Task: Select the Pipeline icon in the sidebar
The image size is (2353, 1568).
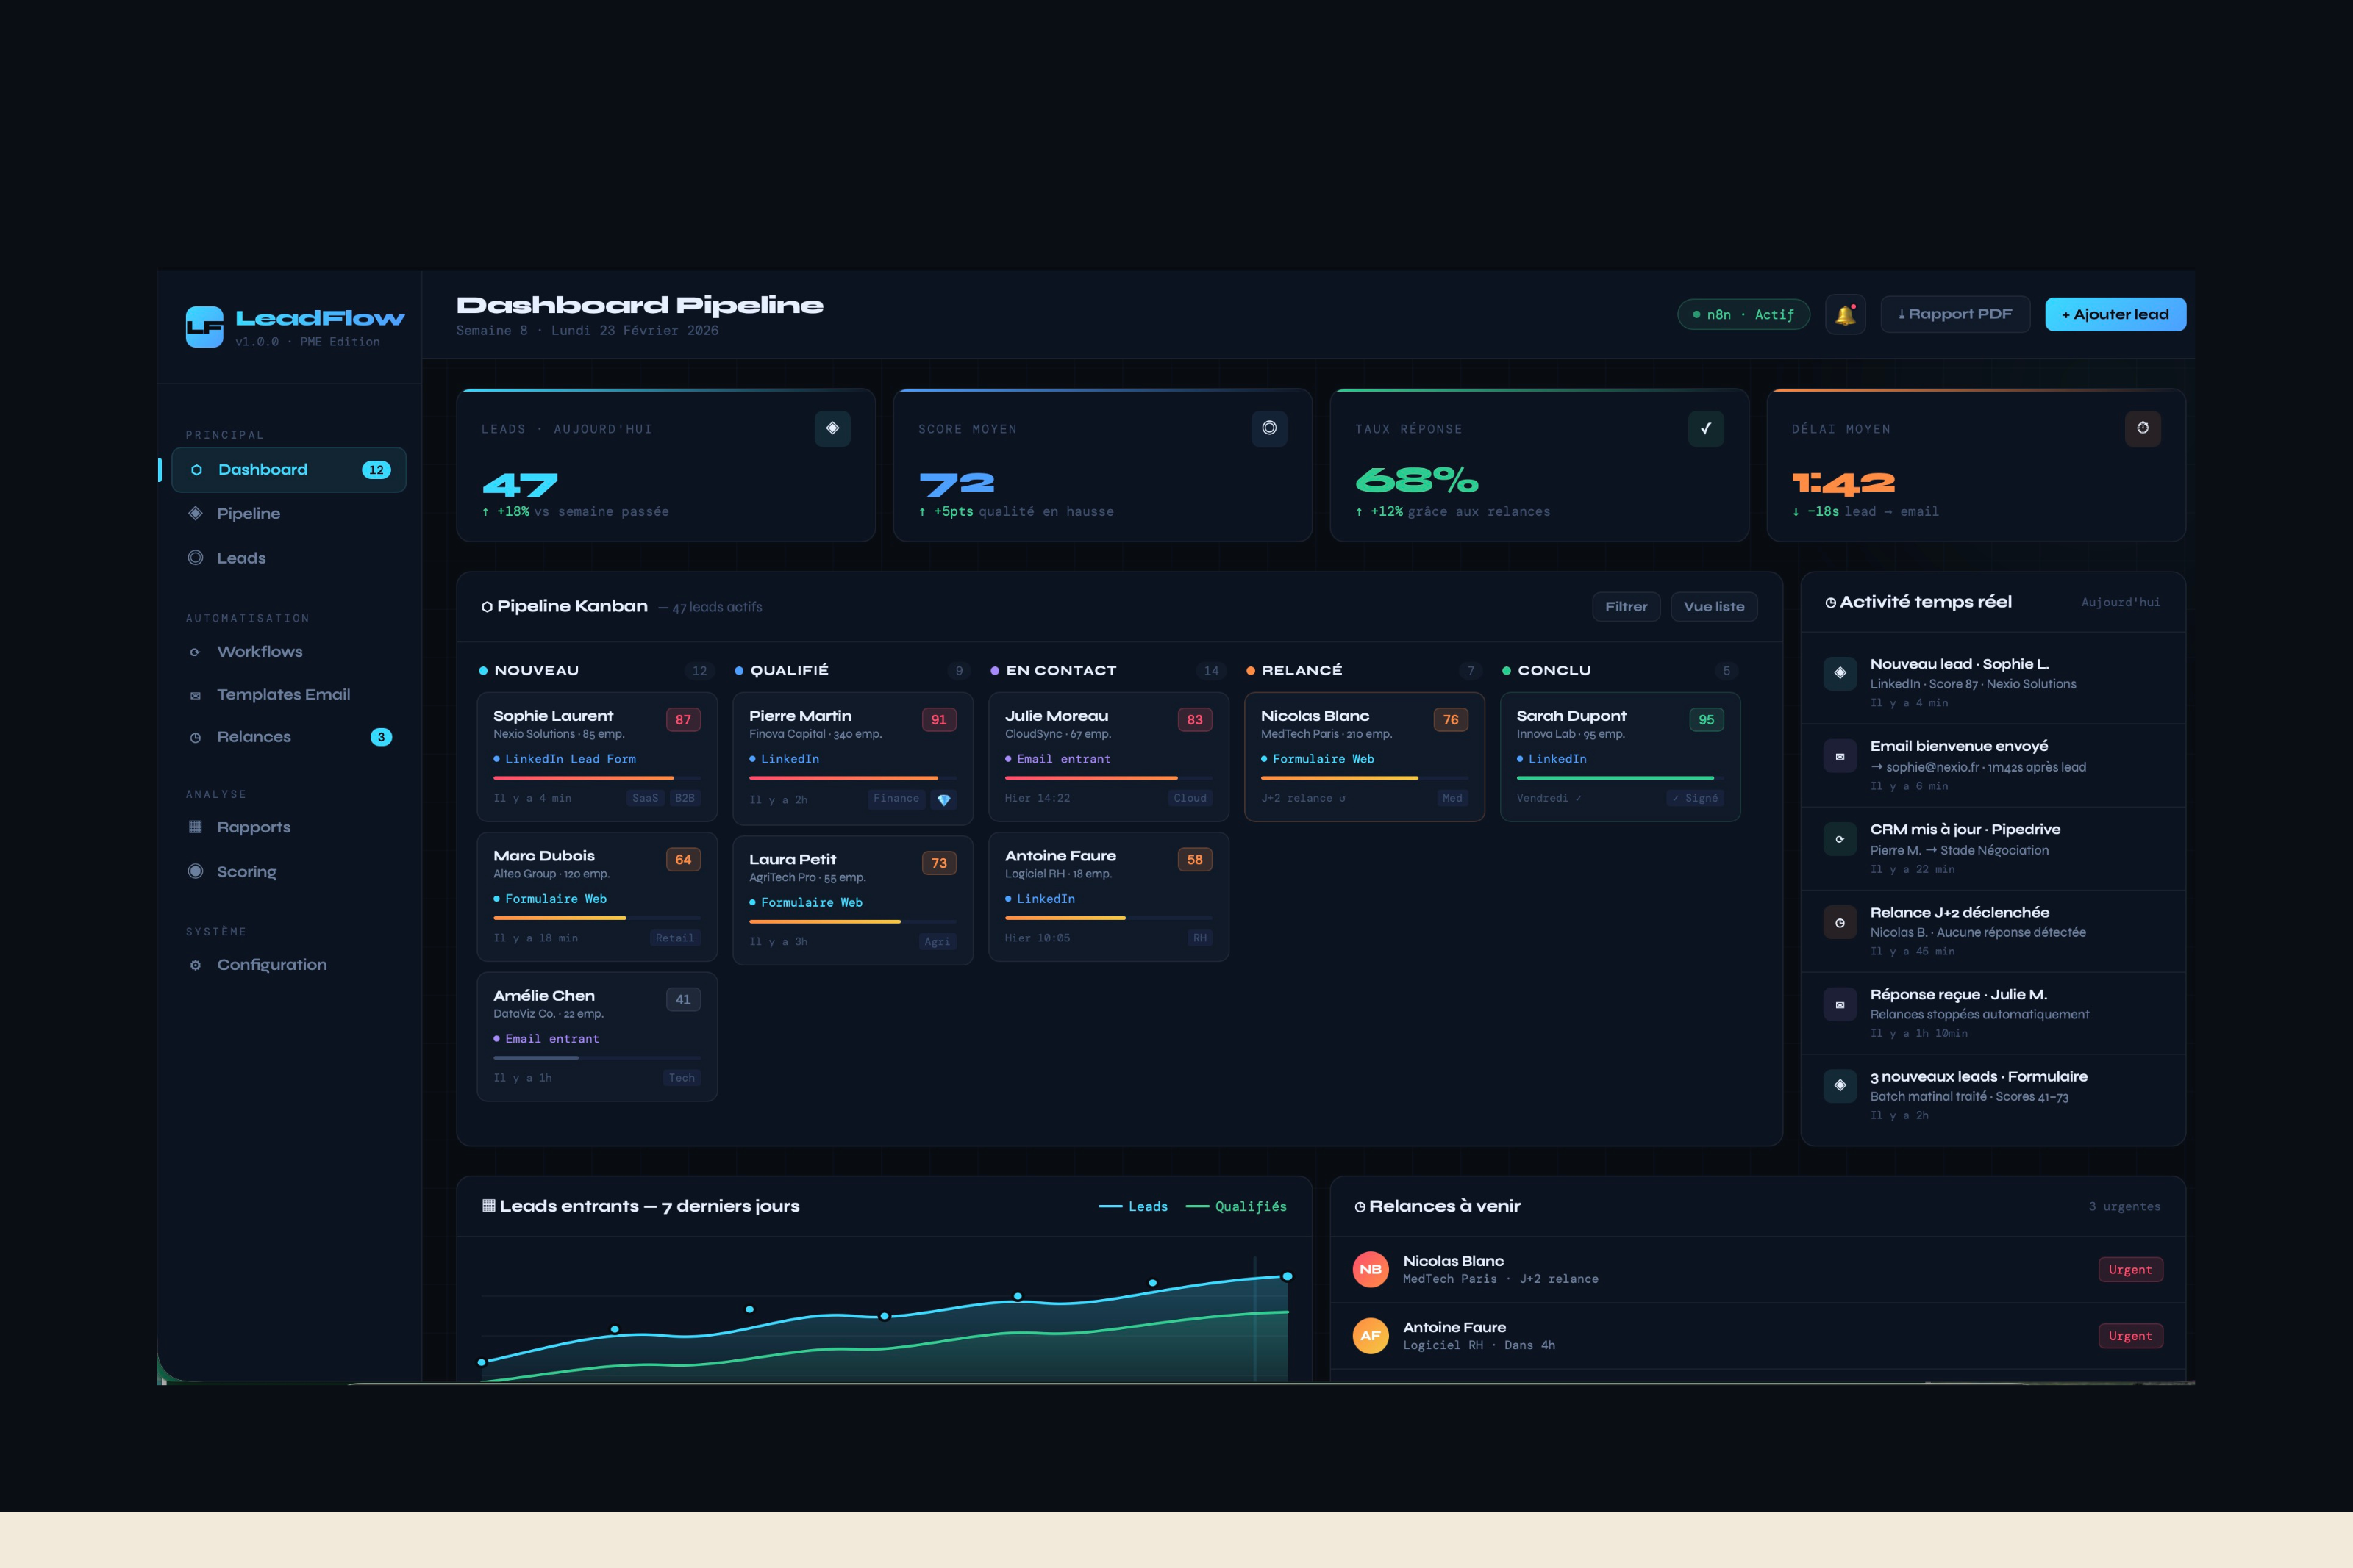Action: click(x=196, y=513)
